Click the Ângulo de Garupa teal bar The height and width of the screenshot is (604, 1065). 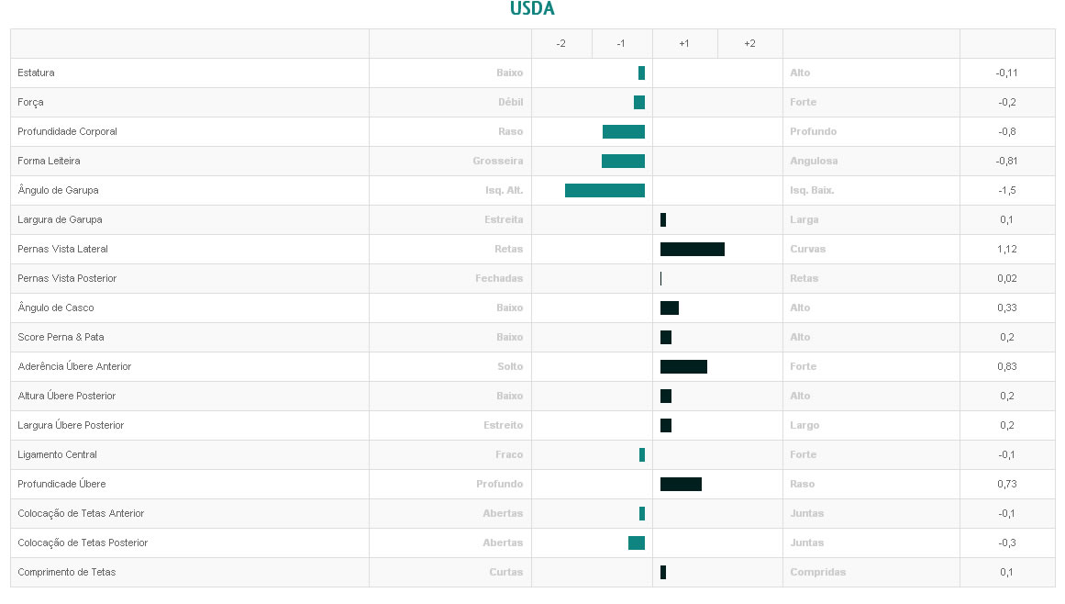tap(605, 190)
